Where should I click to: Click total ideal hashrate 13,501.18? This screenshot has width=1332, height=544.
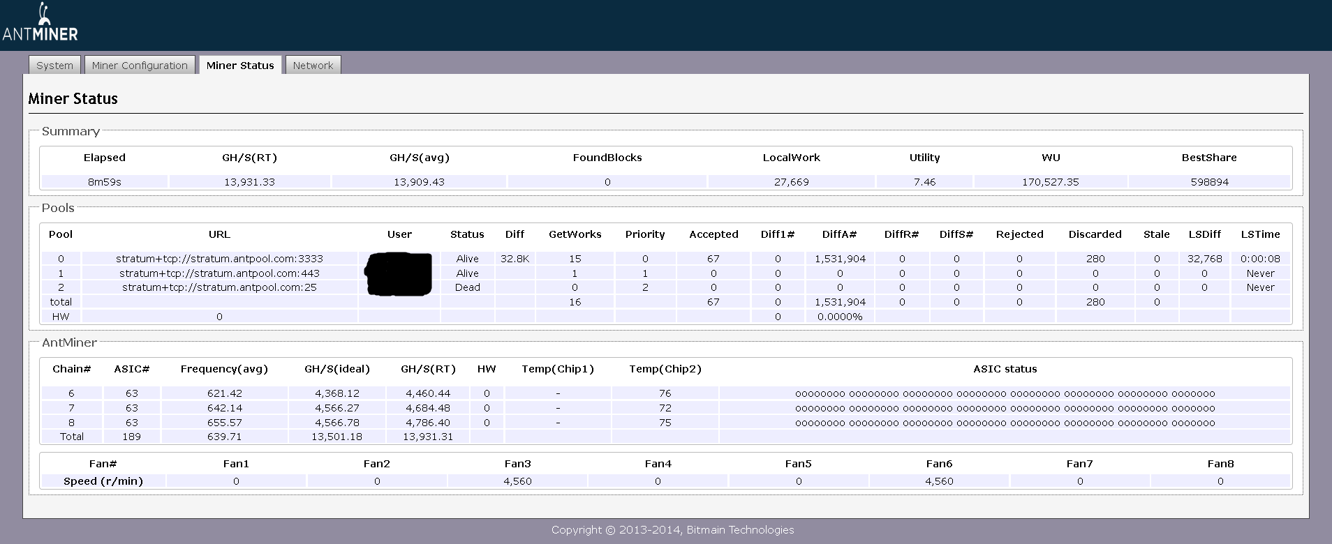point(337,437)
